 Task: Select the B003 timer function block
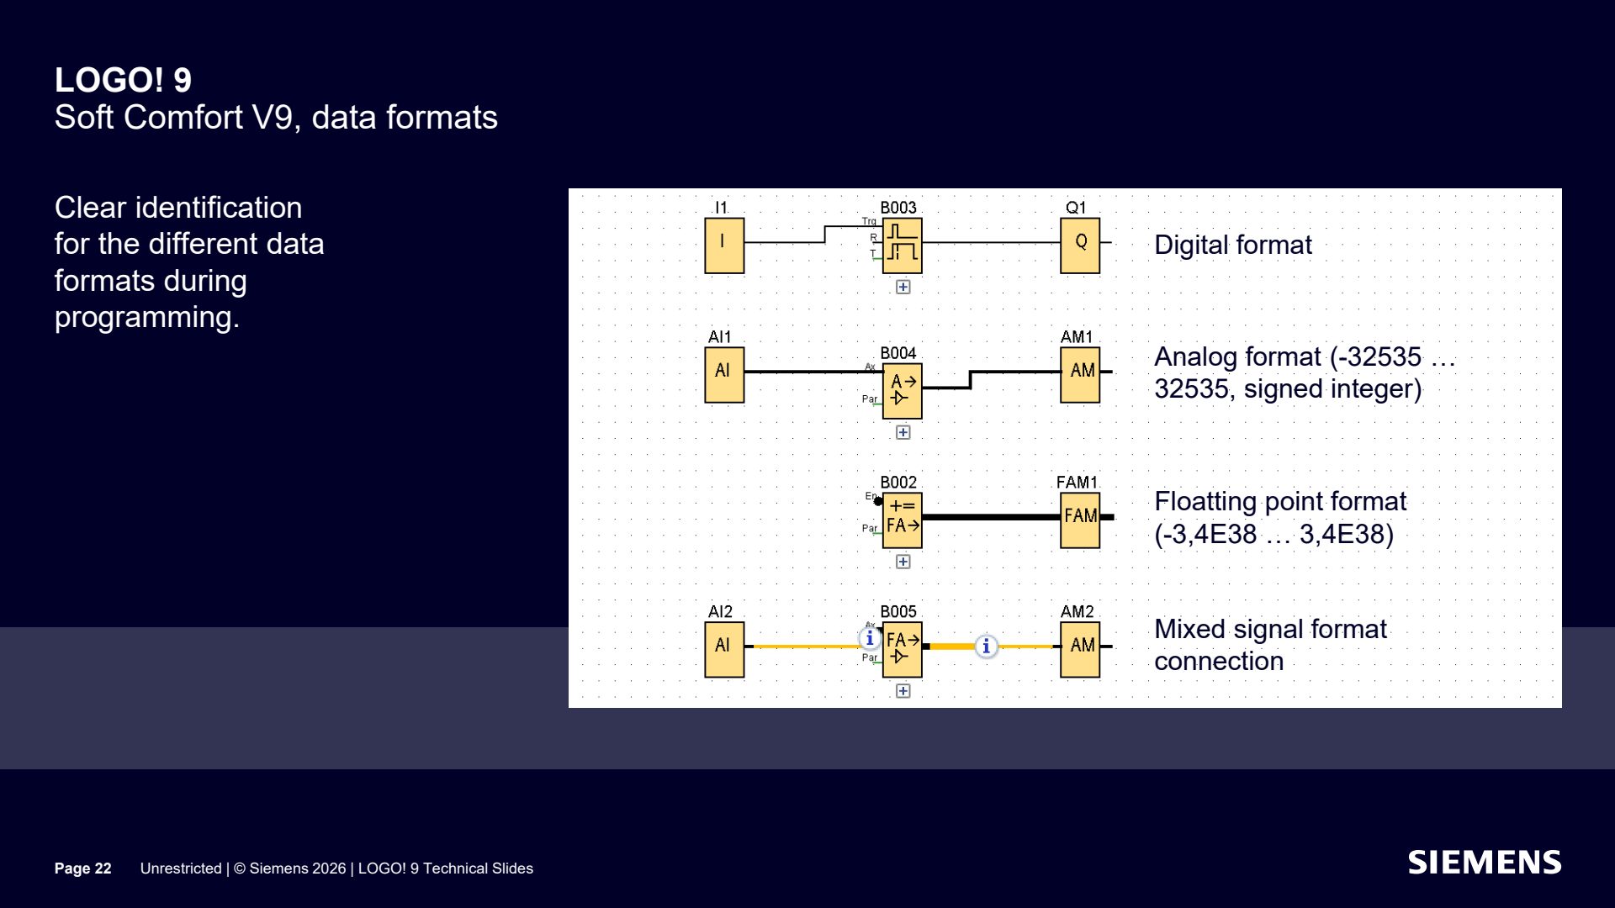(x=902, y=245)
